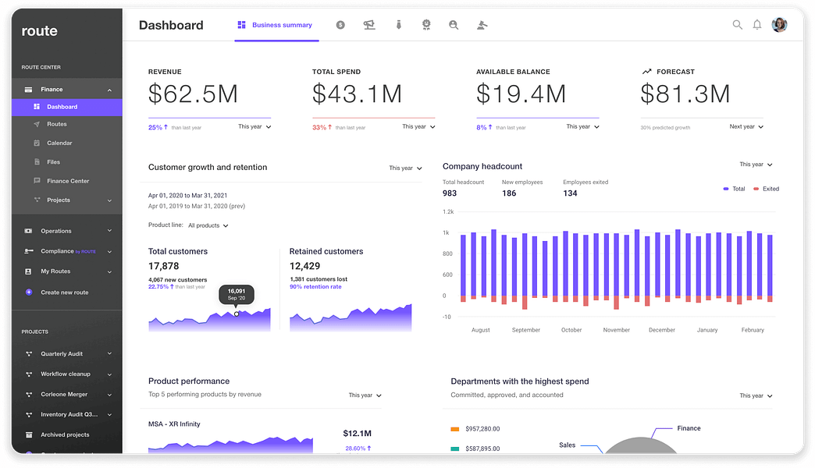Expand the Operations section
The width and height of the screenshot is (815, 468).
point(109,231)
